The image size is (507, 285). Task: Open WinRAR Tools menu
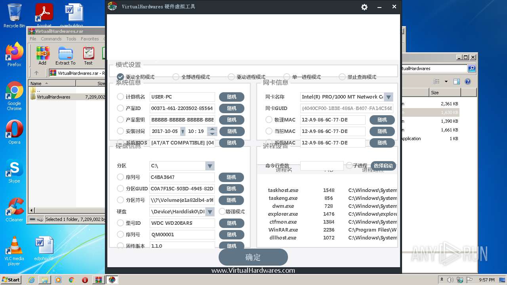71,39
